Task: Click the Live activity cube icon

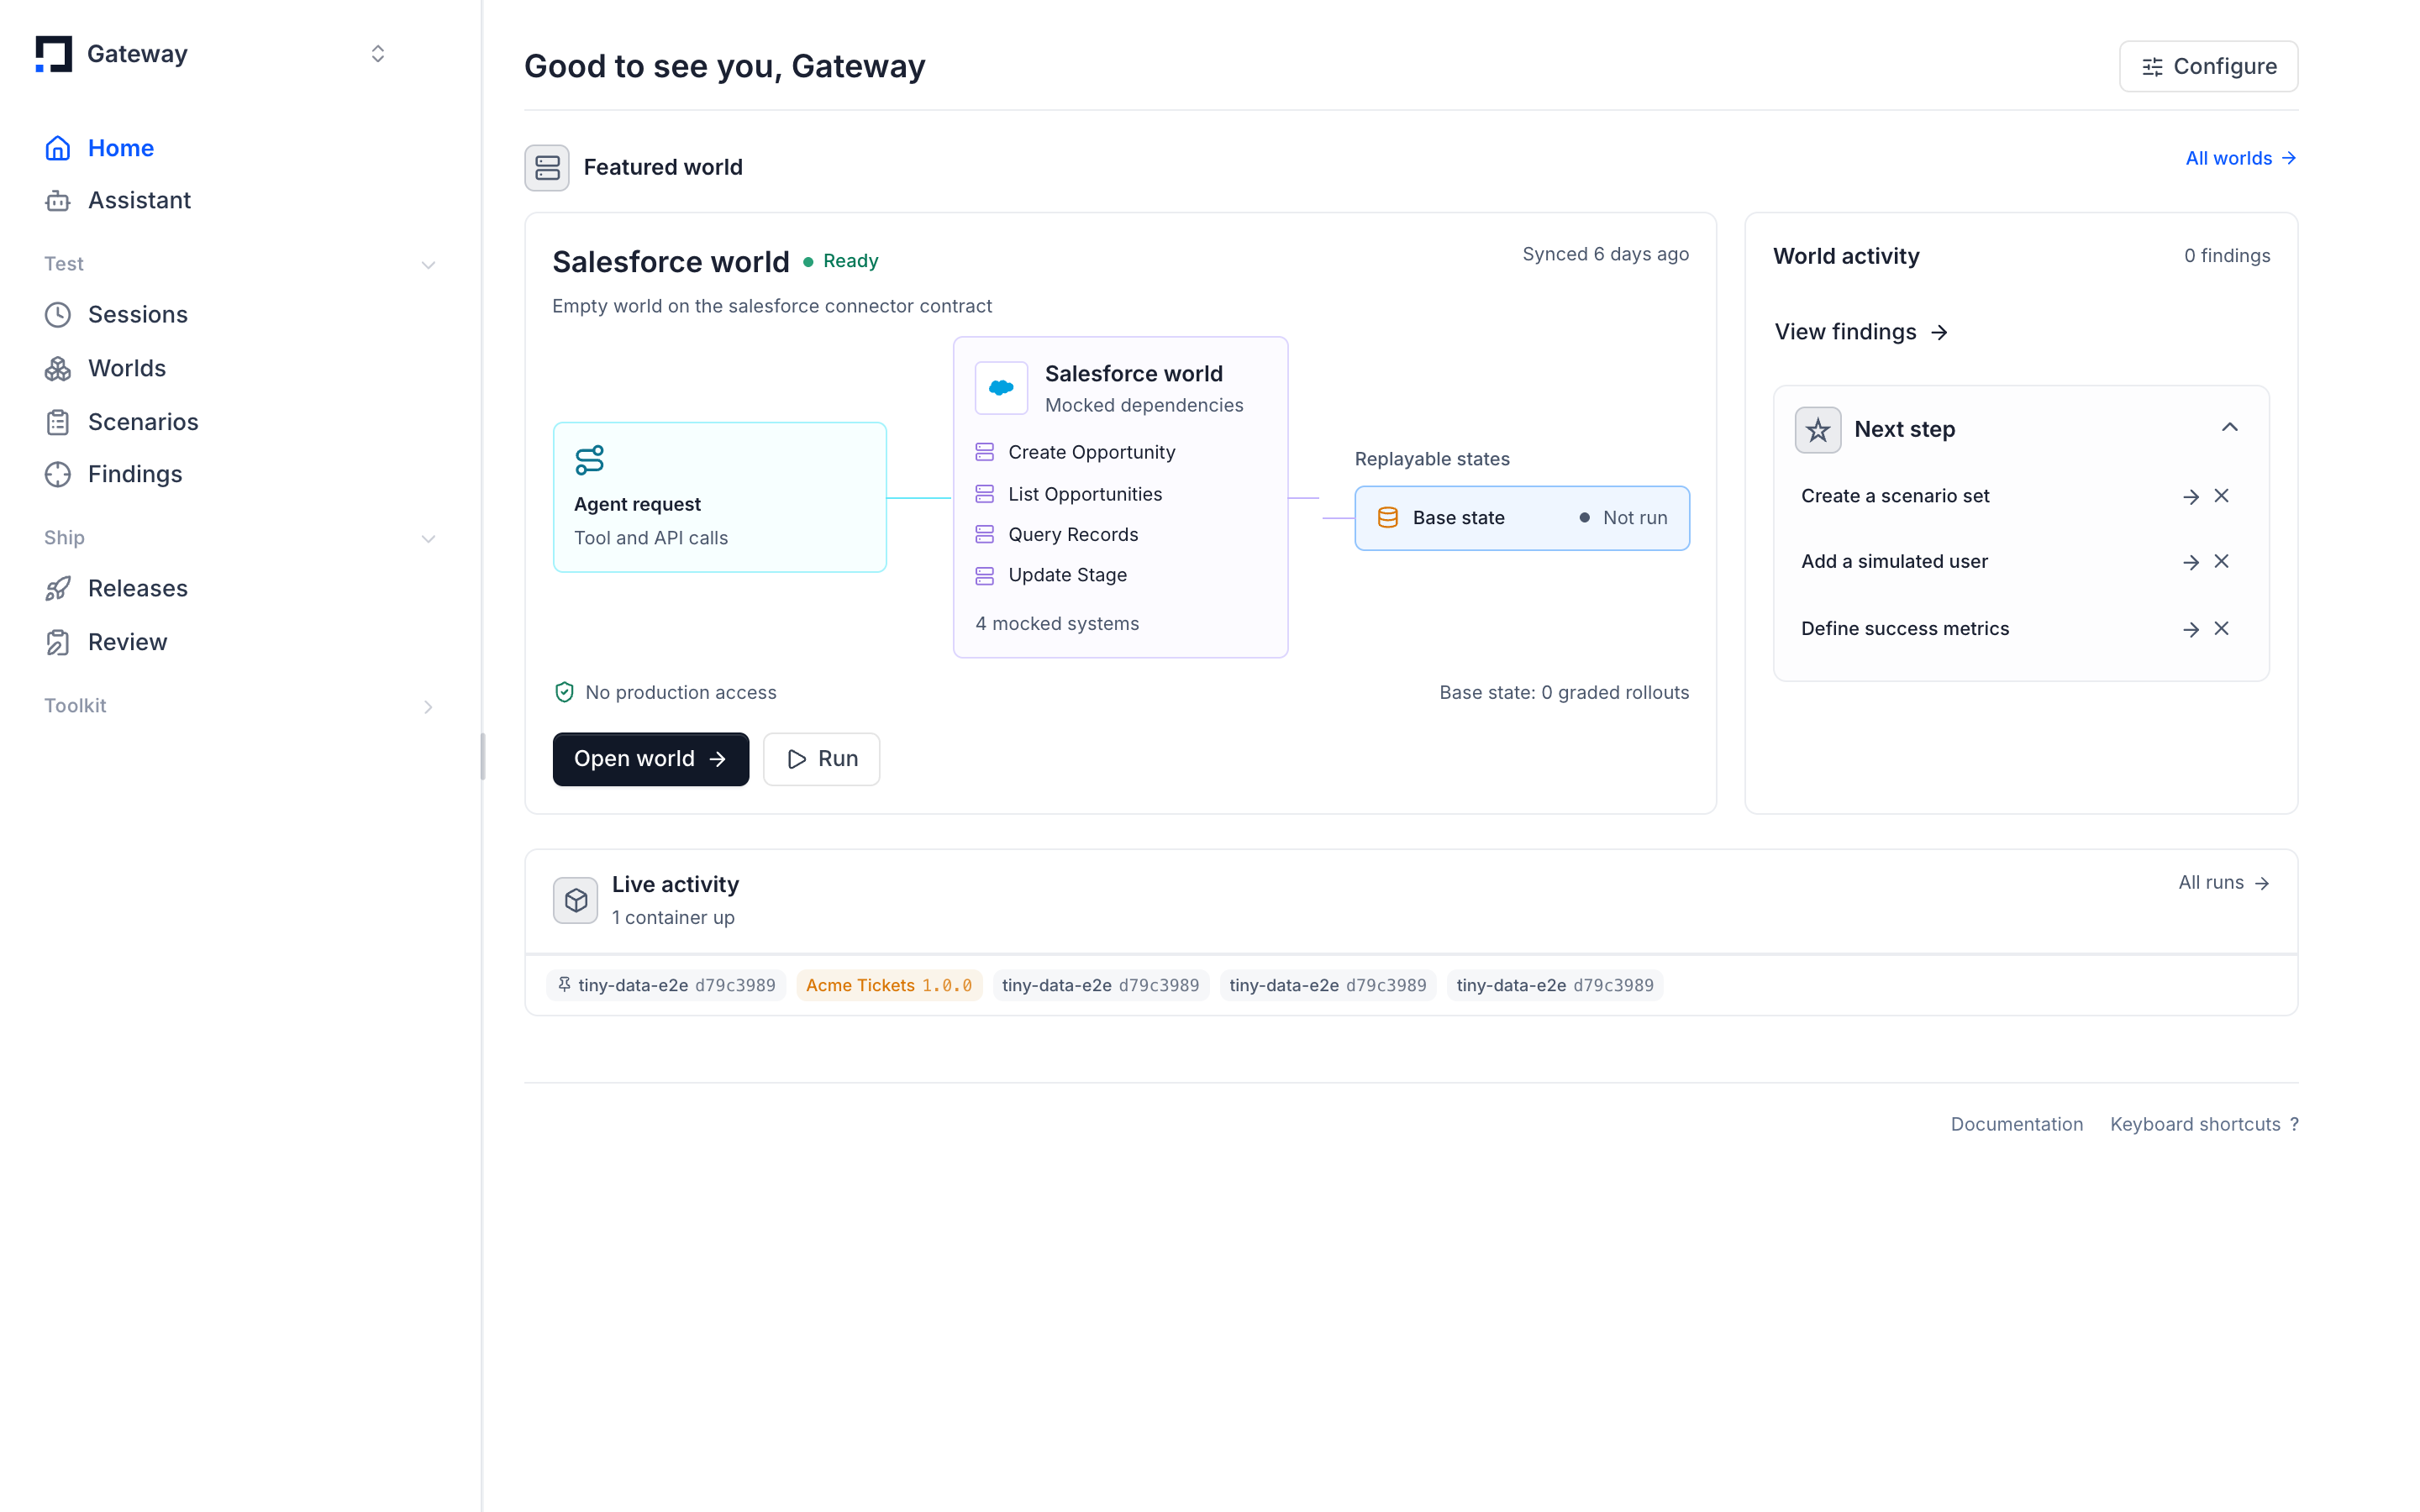Action: (576, 901)
